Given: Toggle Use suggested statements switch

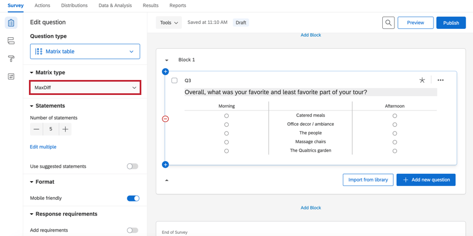Looking at the screenshot, I should (x=132, y=167).
